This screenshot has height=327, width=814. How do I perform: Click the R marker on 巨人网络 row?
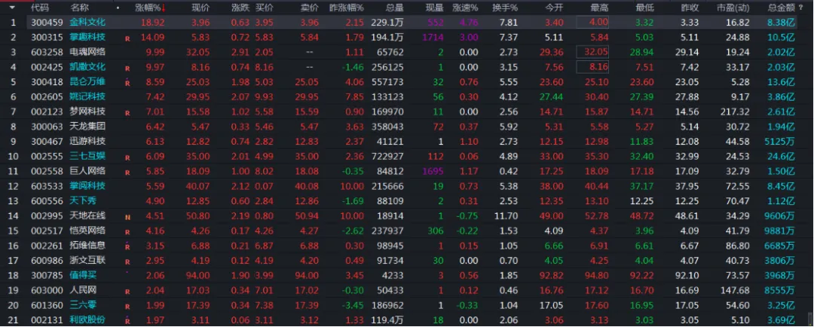[127, 173]
